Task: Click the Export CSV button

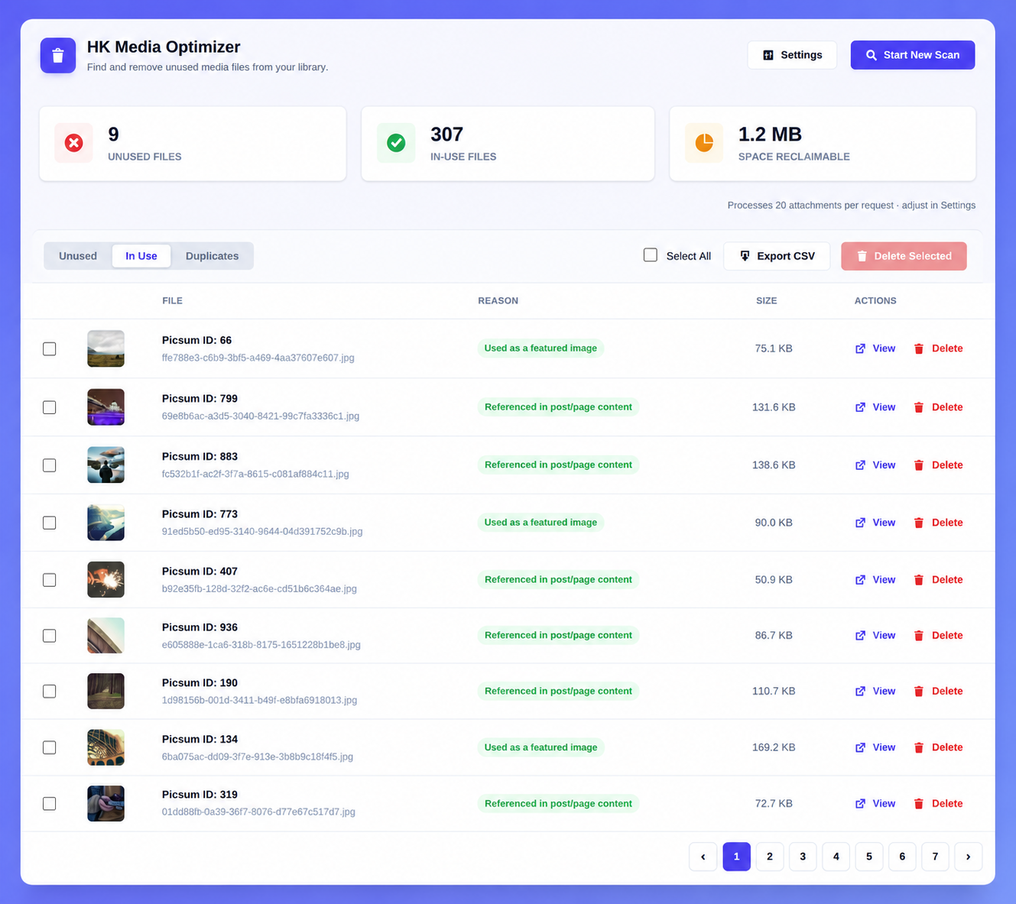Action: [x=777, y=256]
